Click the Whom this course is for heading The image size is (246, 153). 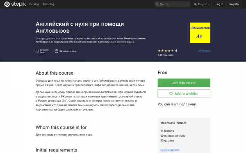(x=61, y=127)
